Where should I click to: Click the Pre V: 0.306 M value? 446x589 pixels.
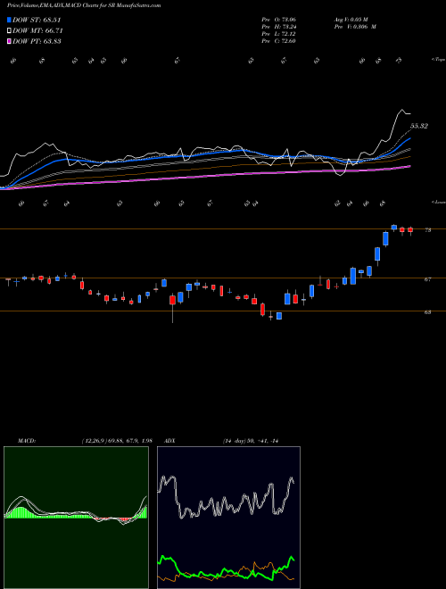(355, 27)
